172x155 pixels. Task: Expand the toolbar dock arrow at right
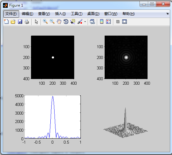tap(167, 14)
